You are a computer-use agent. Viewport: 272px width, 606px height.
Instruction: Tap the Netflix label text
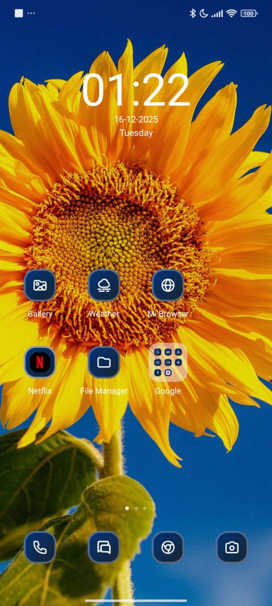click(x=40, y=391)
